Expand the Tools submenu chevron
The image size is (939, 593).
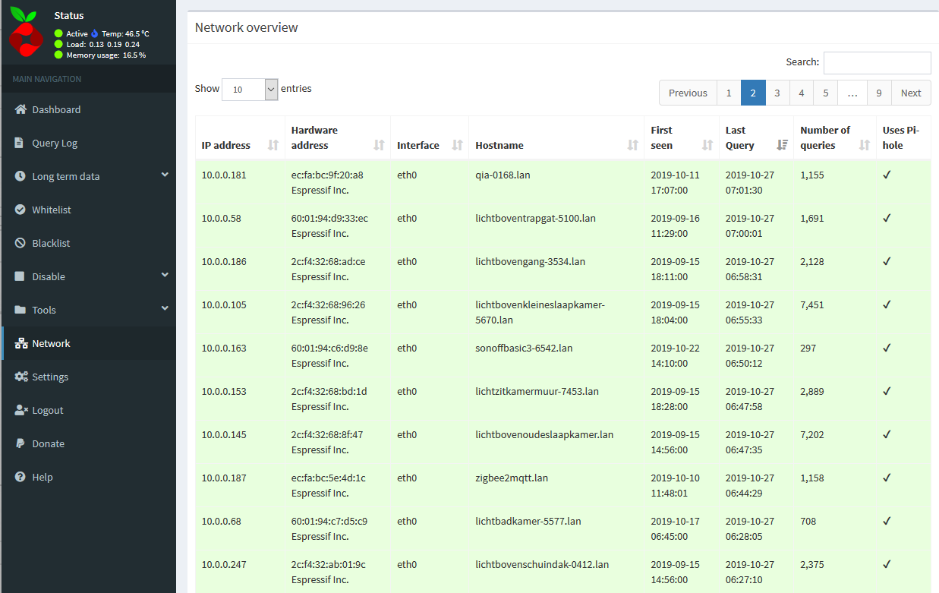[165, 308]
